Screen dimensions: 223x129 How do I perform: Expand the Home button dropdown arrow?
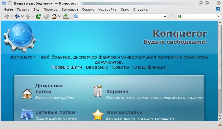(x=59, y=16)
